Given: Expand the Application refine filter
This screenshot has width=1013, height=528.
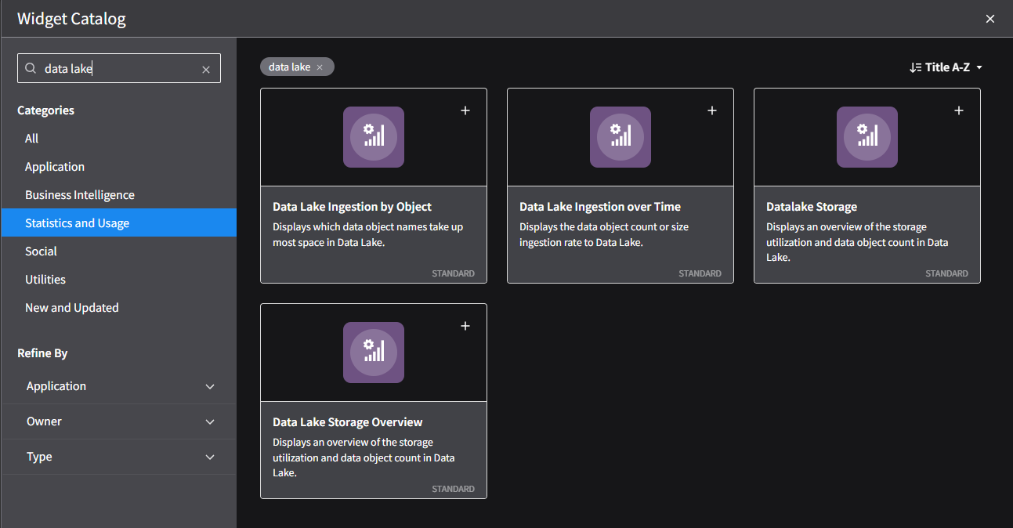Looking at the screenshot, I should [x=119, y=386].
